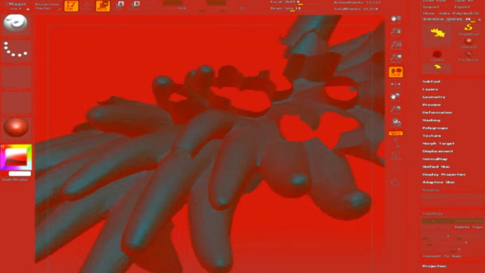The image size is (485, 273).
Task: Toggle the orange Move mode in the top toolbar
Action: (x=103, y=6)
